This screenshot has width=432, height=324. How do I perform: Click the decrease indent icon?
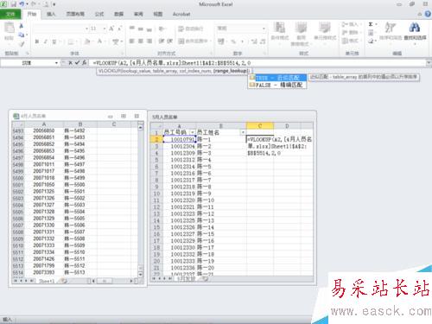pyautogui.click(x=162, y=41)
